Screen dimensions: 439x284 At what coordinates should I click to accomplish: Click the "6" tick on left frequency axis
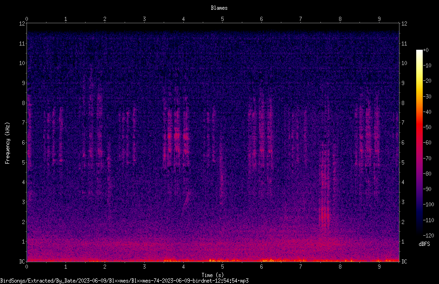pos(24,143)
